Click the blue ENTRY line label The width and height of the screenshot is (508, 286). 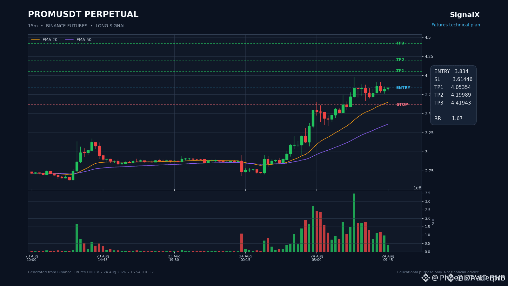point(403,88)
